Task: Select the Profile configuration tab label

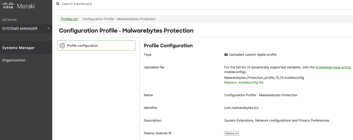Action: 82,46
